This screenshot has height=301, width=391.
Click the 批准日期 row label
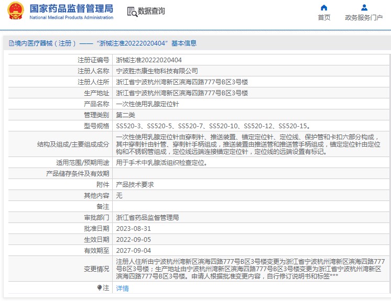[x=96, y=229]
